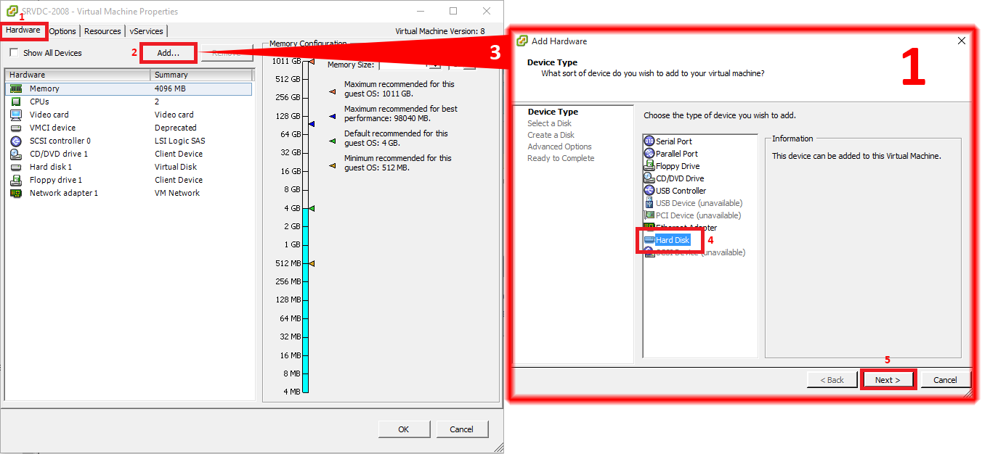Click the Add button to add hardware
Image resolution: width=982 pixels, height=454 pixels.
168,52
